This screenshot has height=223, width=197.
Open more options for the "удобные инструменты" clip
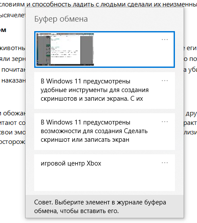[165, 80]
